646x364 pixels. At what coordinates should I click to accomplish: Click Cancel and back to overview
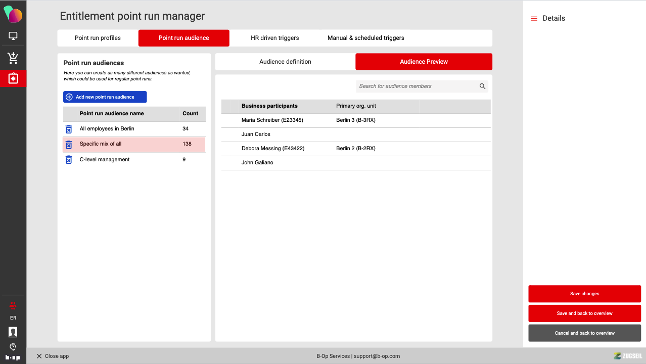click(584, 333)
